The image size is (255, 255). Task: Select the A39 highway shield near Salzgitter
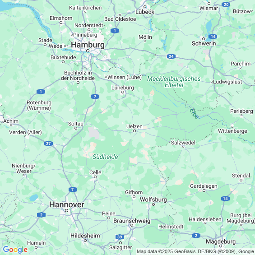120,237
